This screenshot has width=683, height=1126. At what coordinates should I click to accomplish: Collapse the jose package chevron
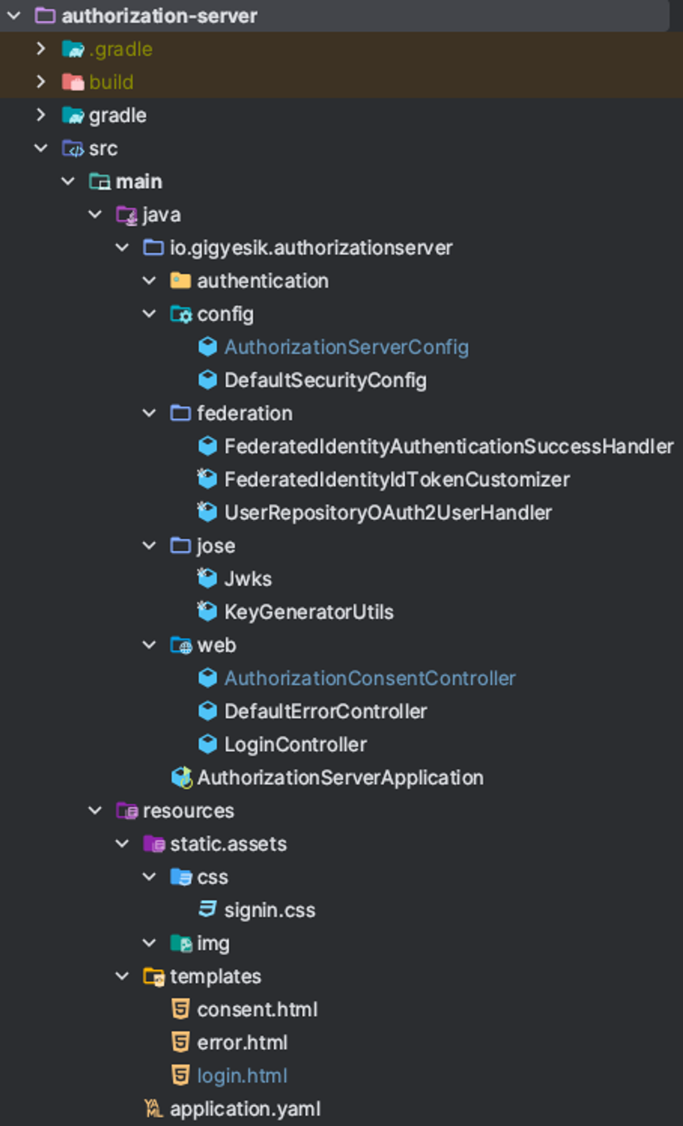[x=149, y=546]
